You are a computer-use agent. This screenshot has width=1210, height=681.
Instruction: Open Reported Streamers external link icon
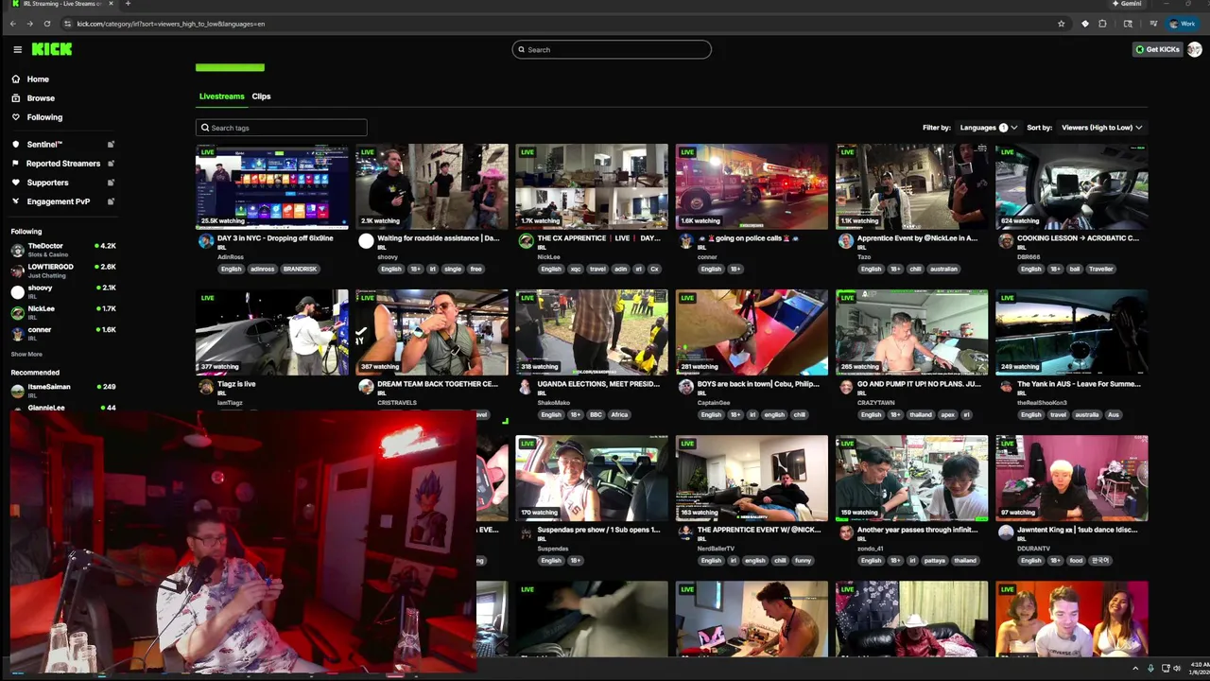[x=111, y=163]
